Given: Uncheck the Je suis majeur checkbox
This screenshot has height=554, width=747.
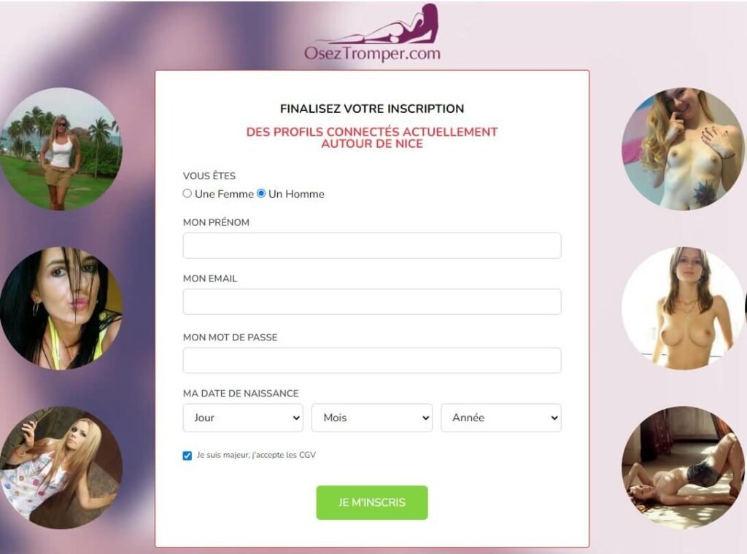Looking at the screenshot, I should [187, 456].
